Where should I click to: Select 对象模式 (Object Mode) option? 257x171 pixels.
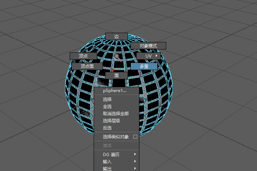(148, 46)
